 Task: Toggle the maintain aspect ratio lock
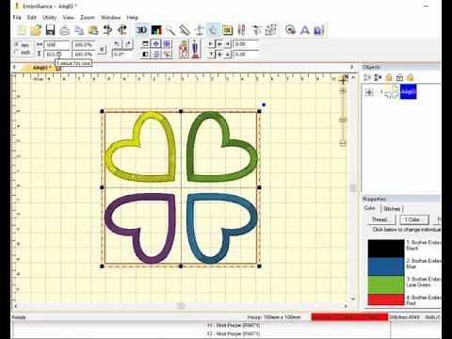(102, 50)
